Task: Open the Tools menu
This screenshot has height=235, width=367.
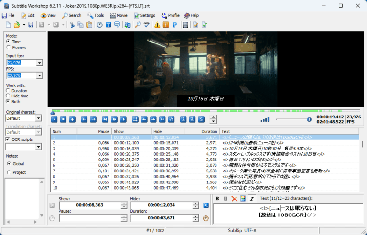Action: (96, 15)
